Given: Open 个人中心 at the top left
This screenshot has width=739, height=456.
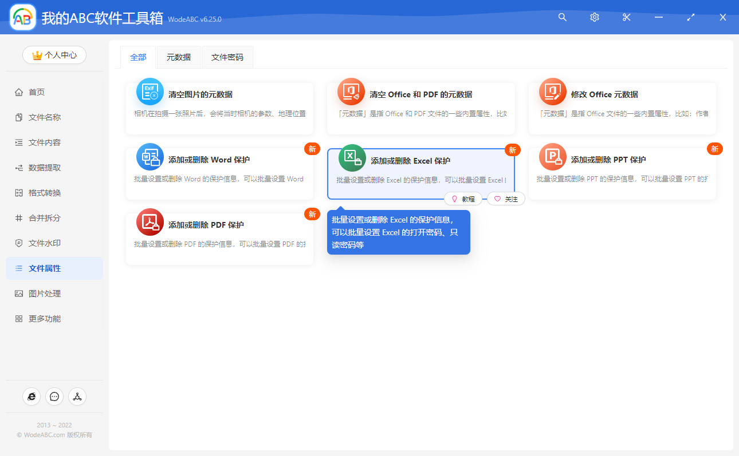Looking at the screenshot, I should 54,55.
